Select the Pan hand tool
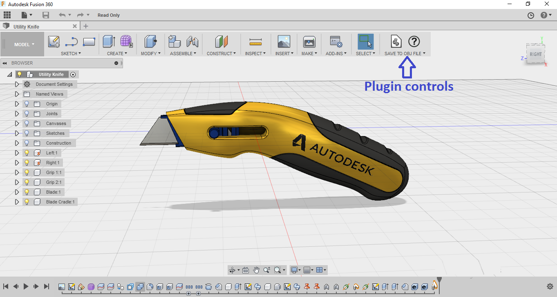 pyautogui.click(x=257, y=270)
